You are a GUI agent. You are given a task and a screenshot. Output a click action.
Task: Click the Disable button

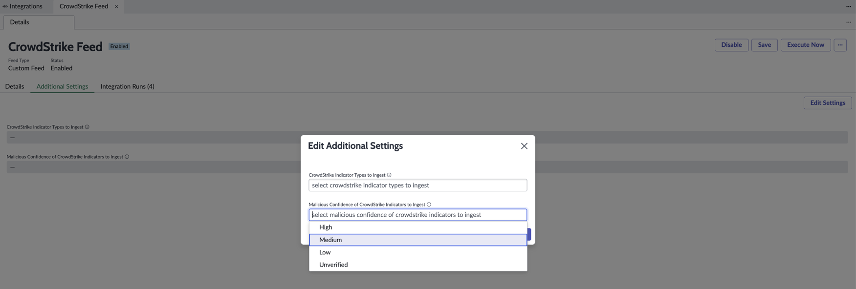coord(731,45)
